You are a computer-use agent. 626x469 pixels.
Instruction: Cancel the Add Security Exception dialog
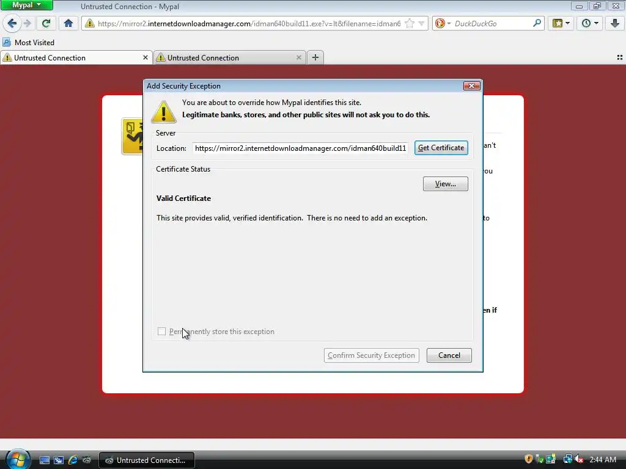(449, 355)
